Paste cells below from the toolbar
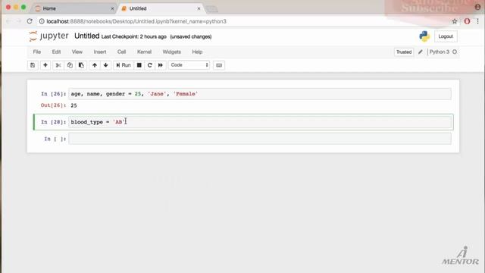Screen dimensions: 485x273 click(x=81, y=65)
